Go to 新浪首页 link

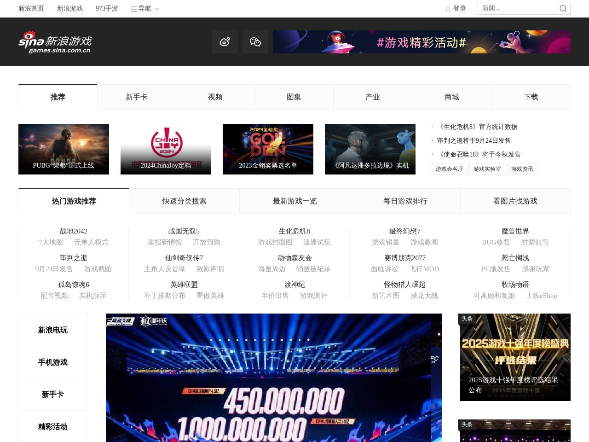(x=31, y=8)
